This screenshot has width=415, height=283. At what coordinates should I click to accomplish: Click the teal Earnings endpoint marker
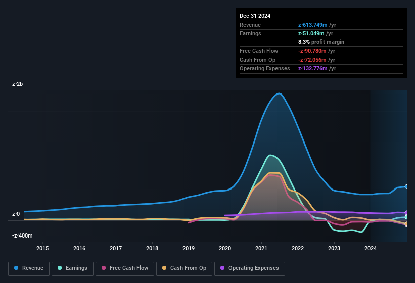pos(406,217)
